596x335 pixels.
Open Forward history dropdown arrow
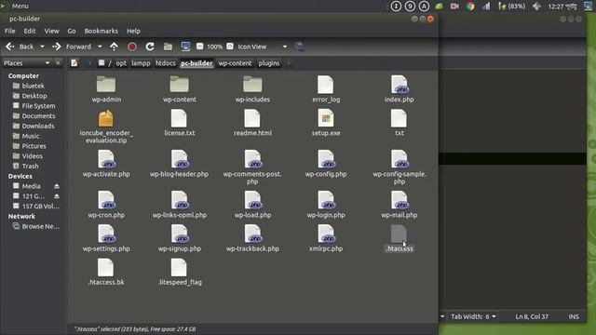100,47
